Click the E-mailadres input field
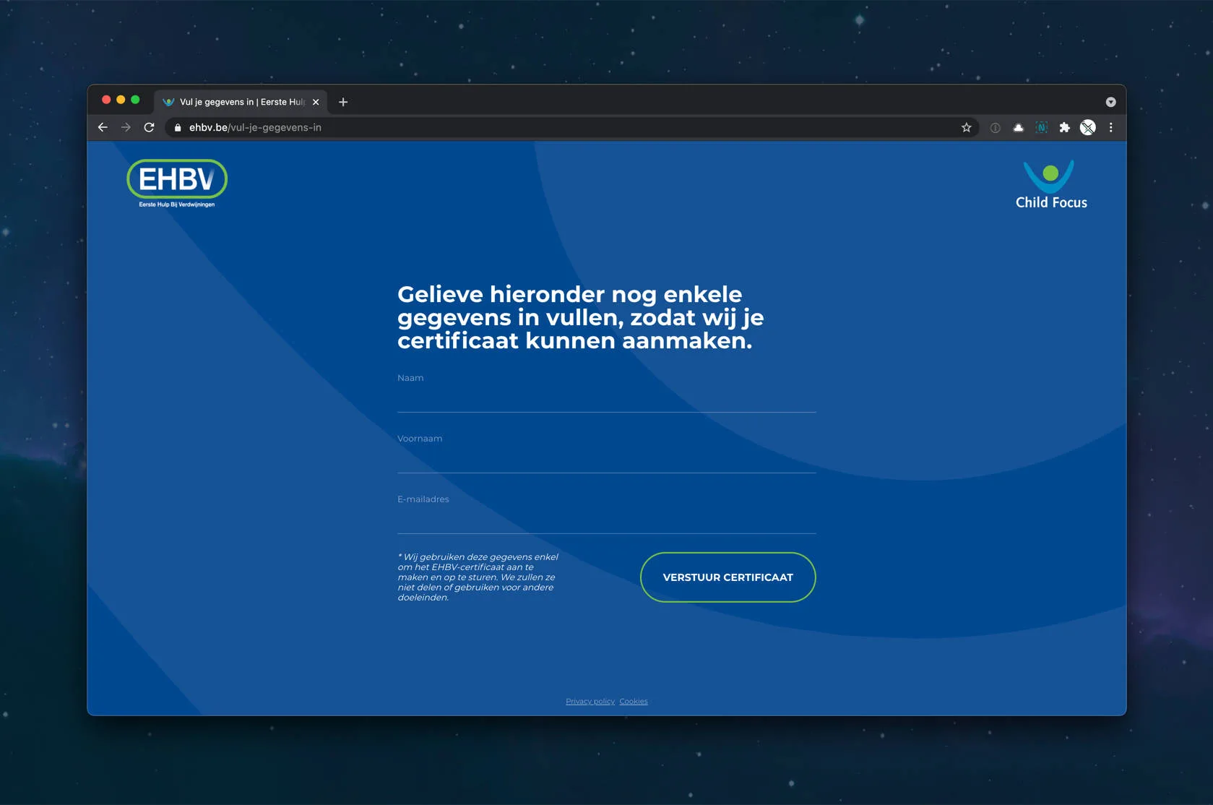Viewport: 1213px width, 805px height. pos(606,520)
